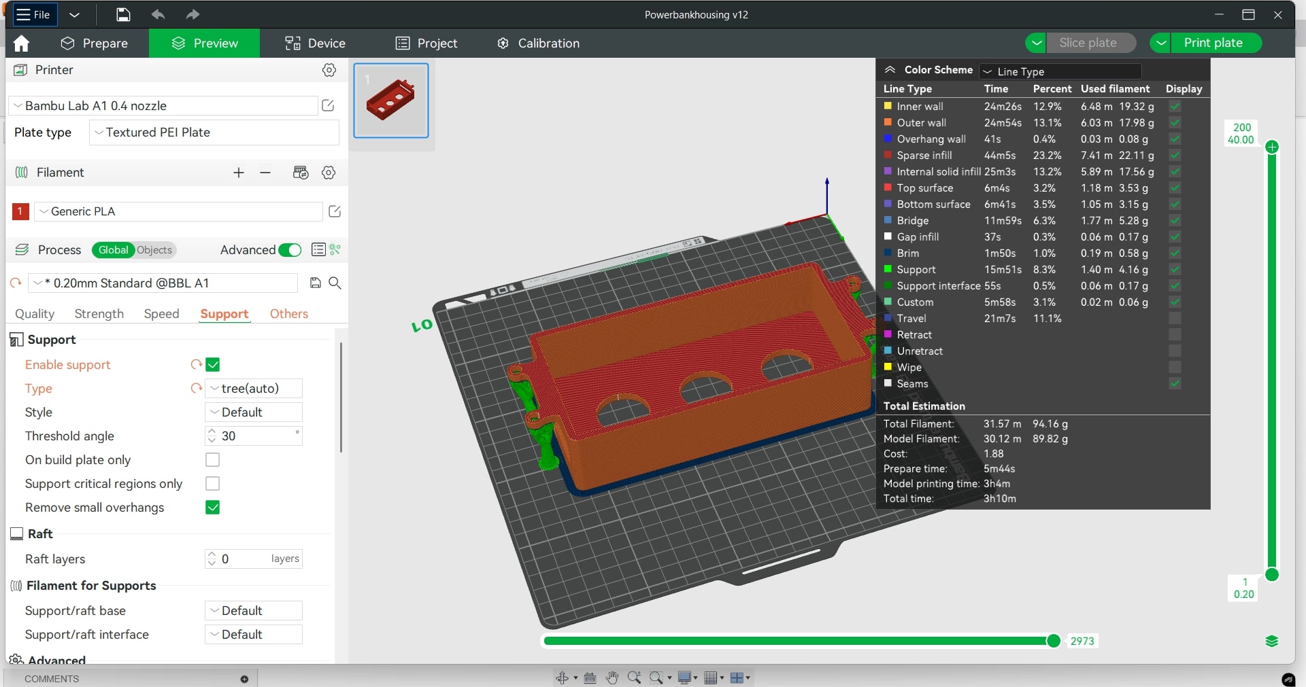Open the Support/raft interface dropdown
The height and width of the screenshot is (687, 1306).
[254, 635]
